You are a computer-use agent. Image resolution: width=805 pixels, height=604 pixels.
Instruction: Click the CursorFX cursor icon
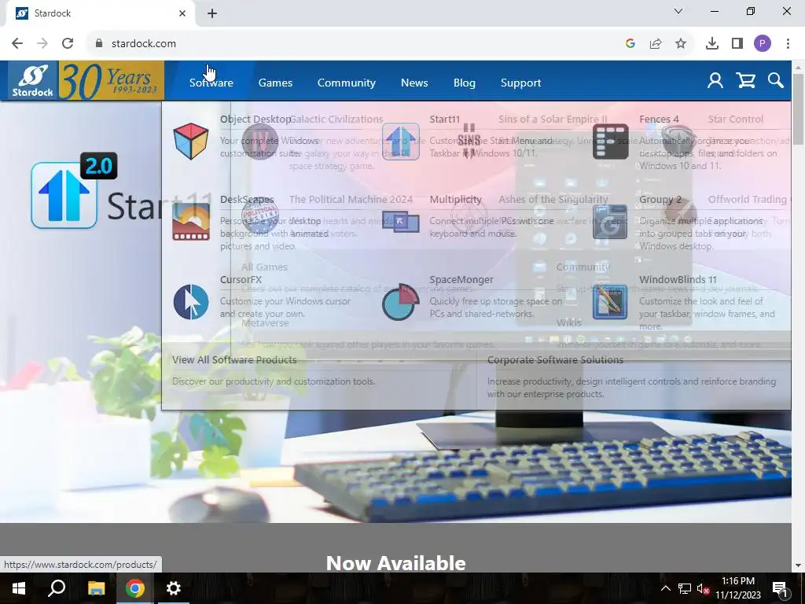(191, 302)
